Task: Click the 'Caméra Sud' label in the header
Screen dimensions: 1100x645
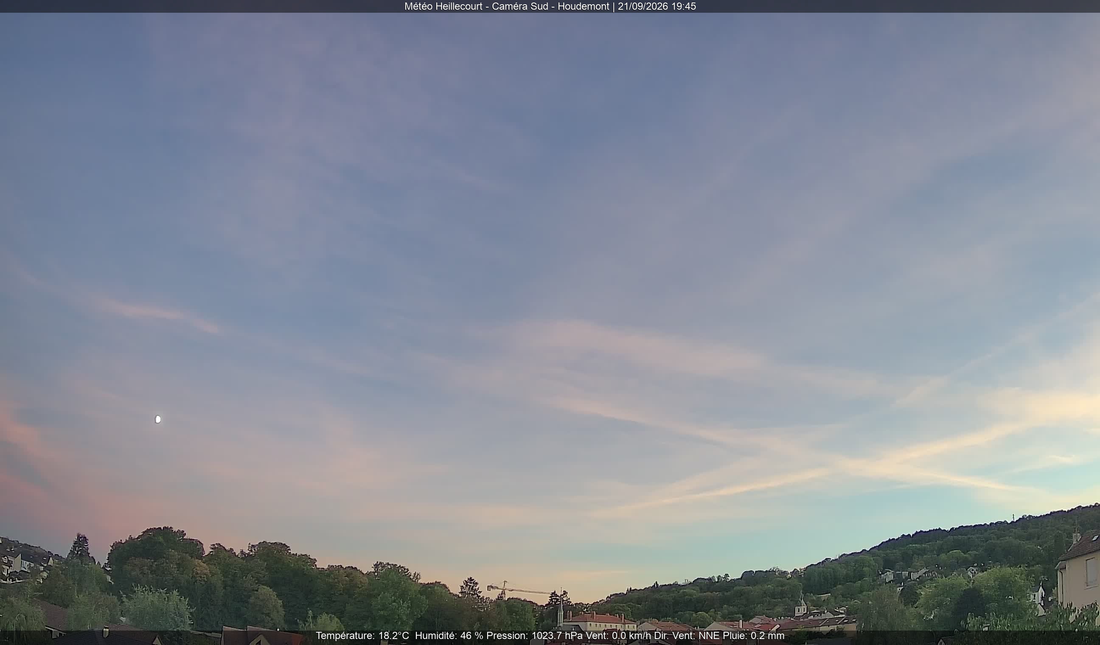Action: [520, 6]
